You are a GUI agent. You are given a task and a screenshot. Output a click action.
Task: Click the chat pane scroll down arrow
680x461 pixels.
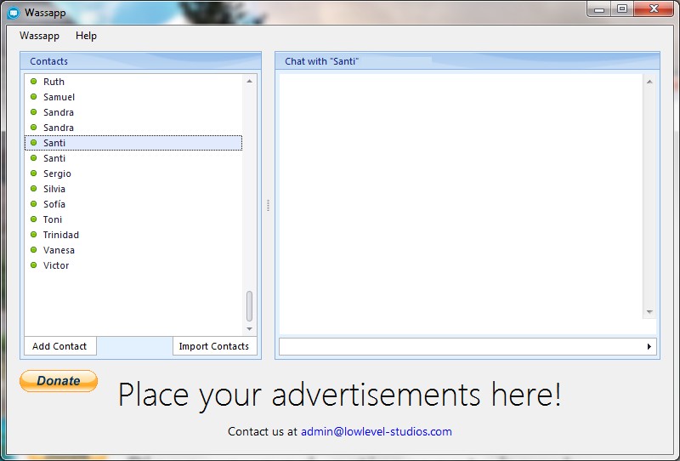pyautogui.click(x=649, y=312)
